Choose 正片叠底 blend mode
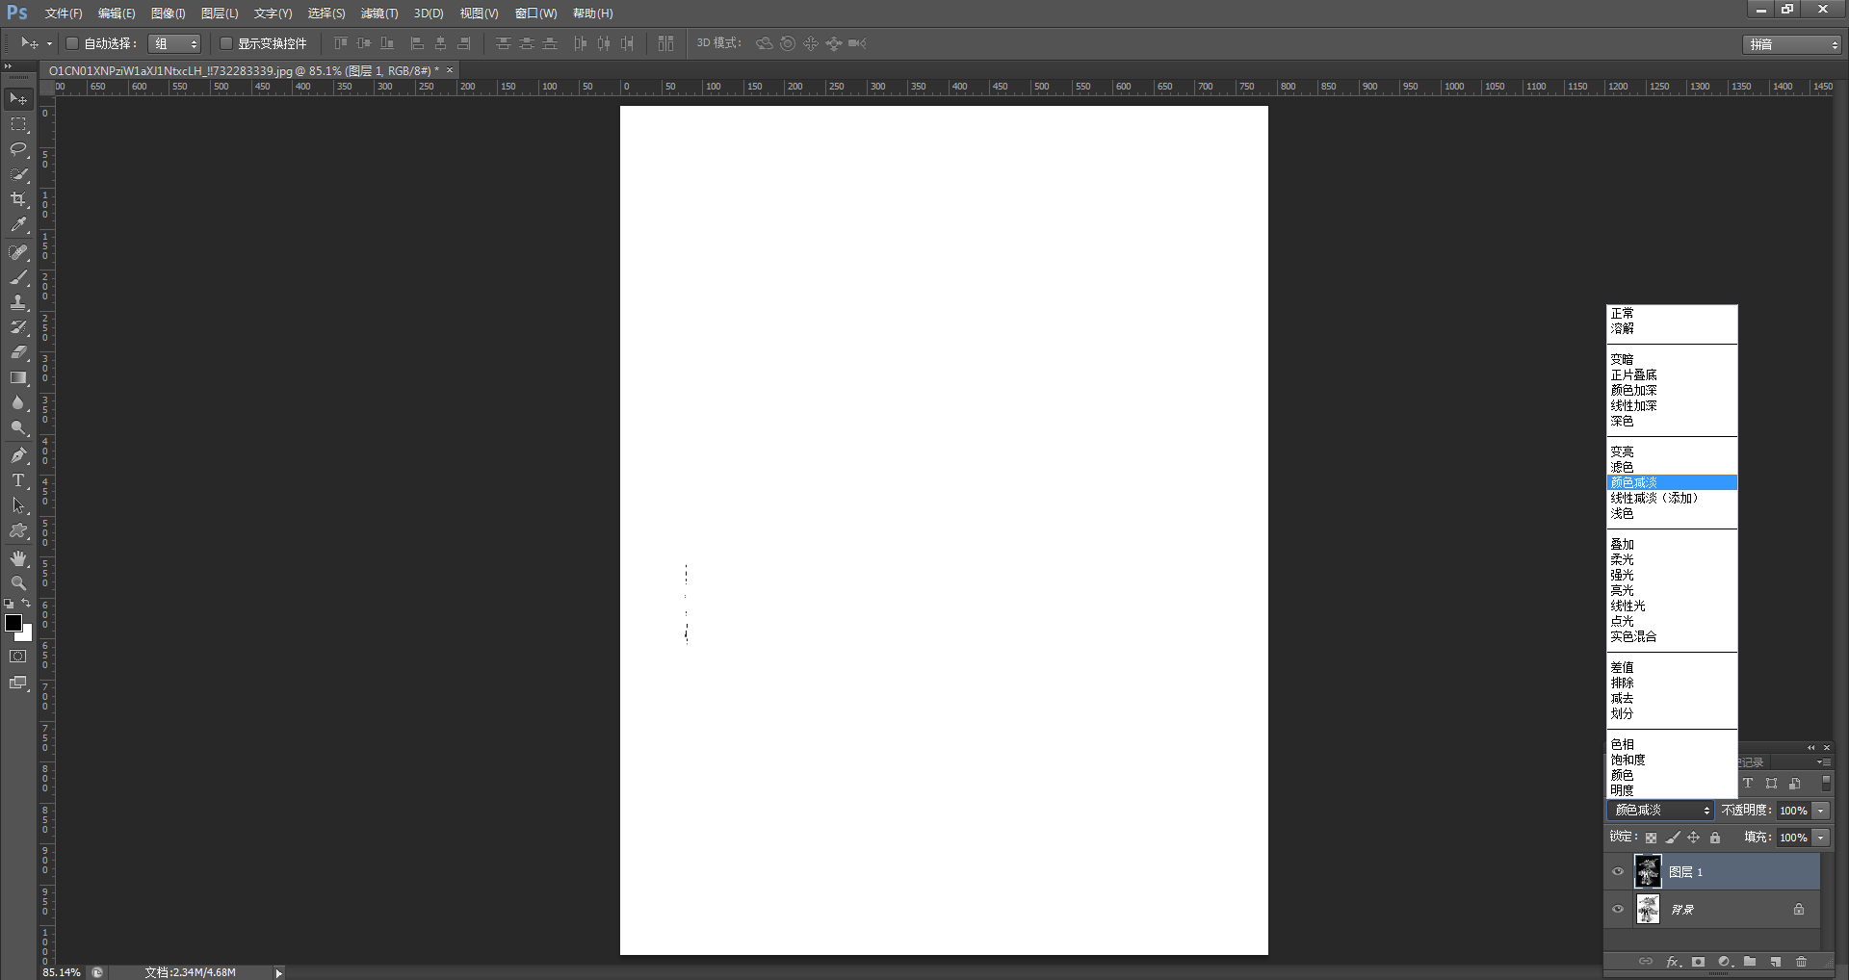Screen dimensions: 1849x980 [x=1672, y=374]
